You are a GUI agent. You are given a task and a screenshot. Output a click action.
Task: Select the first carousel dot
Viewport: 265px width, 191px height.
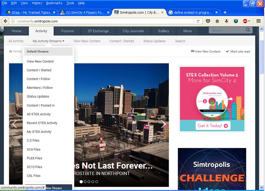tap(81, 182)
